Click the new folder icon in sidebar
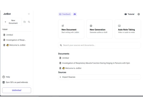 [25, 22]
